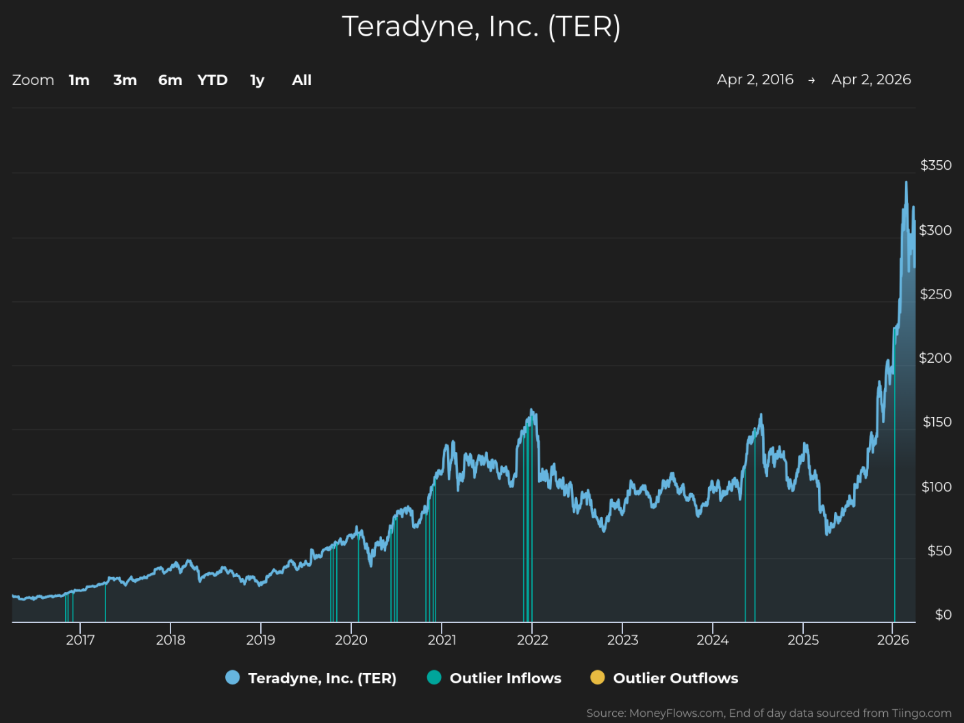Choose the YTD zoom range
The height and width of the screenshot is (723, 964).
pos(212,80)
